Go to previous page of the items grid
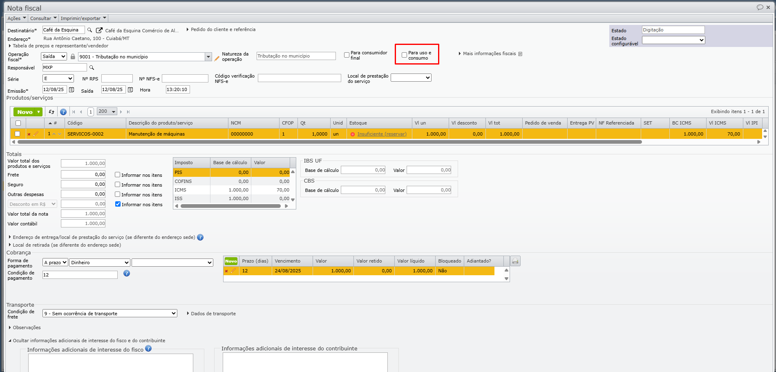 pos(81,111)
